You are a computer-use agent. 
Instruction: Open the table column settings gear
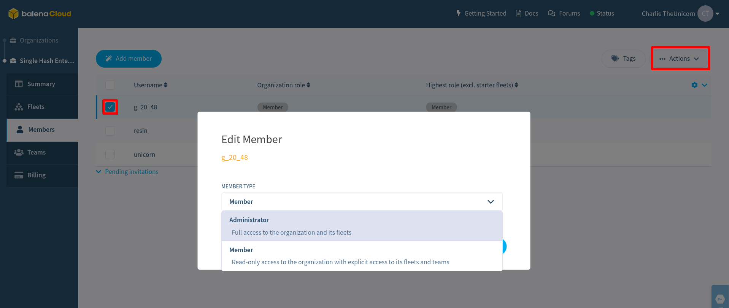coord(695,85)
